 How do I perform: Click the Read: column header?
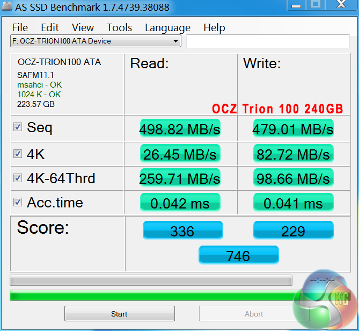(150, 63)
